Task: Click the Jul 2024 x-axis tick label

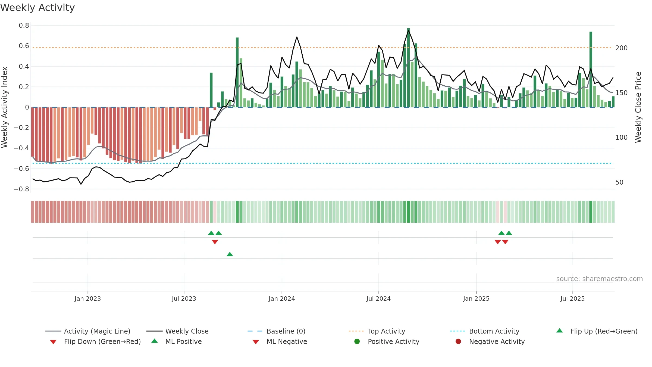Action: coord(378,298)
